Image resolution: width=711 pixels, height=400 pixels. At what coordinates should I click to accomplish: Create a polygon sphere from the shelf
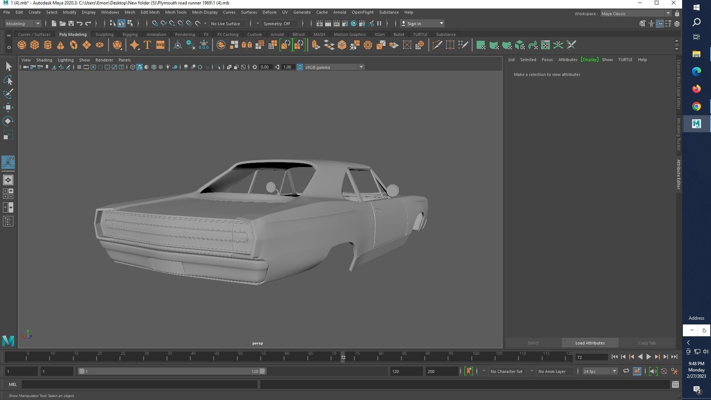point(22,45)
